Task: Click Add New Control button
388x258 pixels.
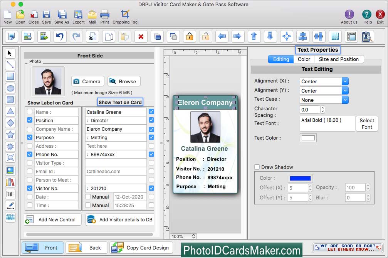Action: (52, 219)
